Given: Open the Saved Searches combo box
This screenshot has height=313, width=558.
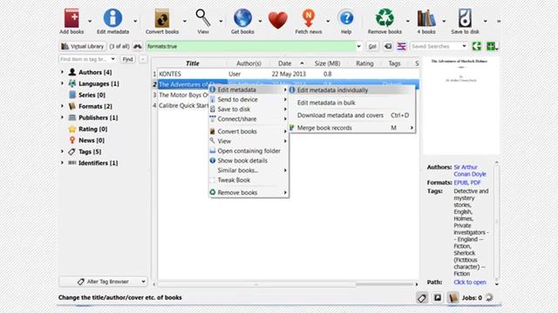Looking at the screenshot, I should (x=439, y=46).
